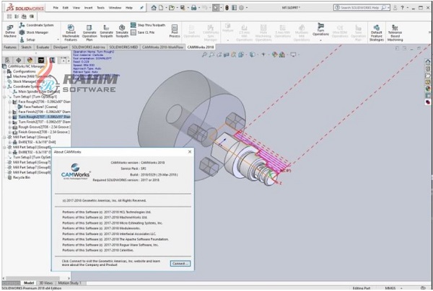Open the Tools menu

(x=100, y=8)
